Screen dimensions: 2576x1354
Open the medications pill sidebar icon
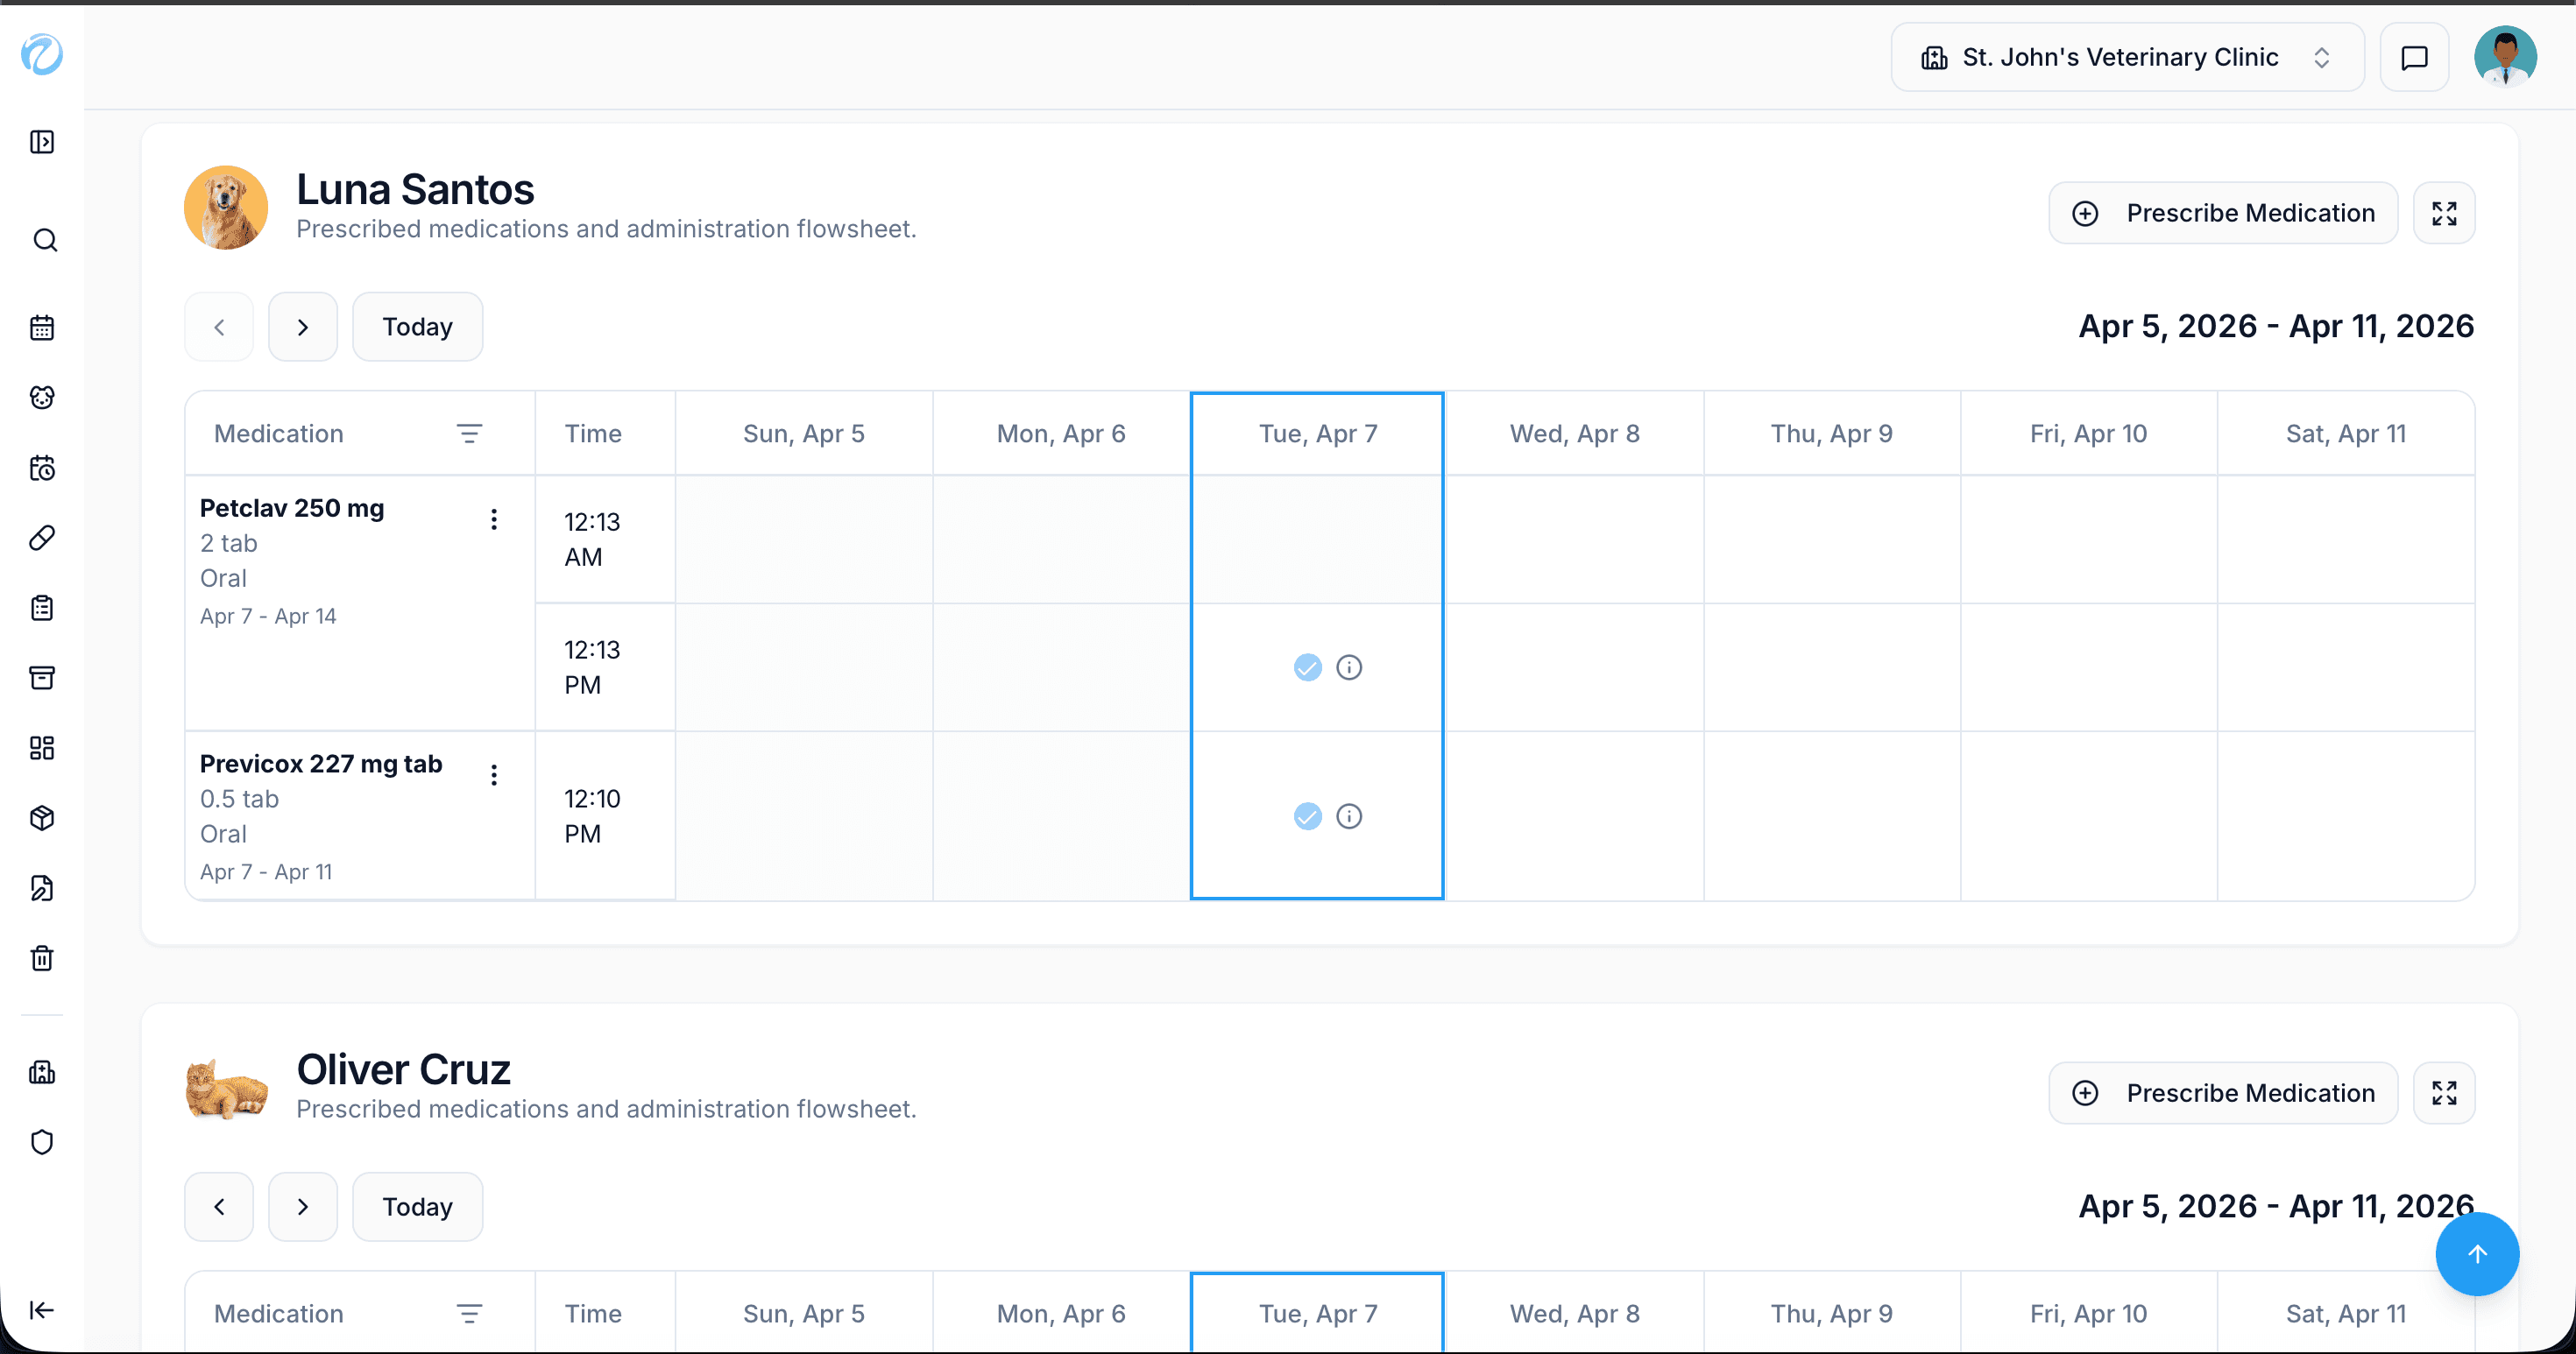pyautogui.click(x=42, y=538)
